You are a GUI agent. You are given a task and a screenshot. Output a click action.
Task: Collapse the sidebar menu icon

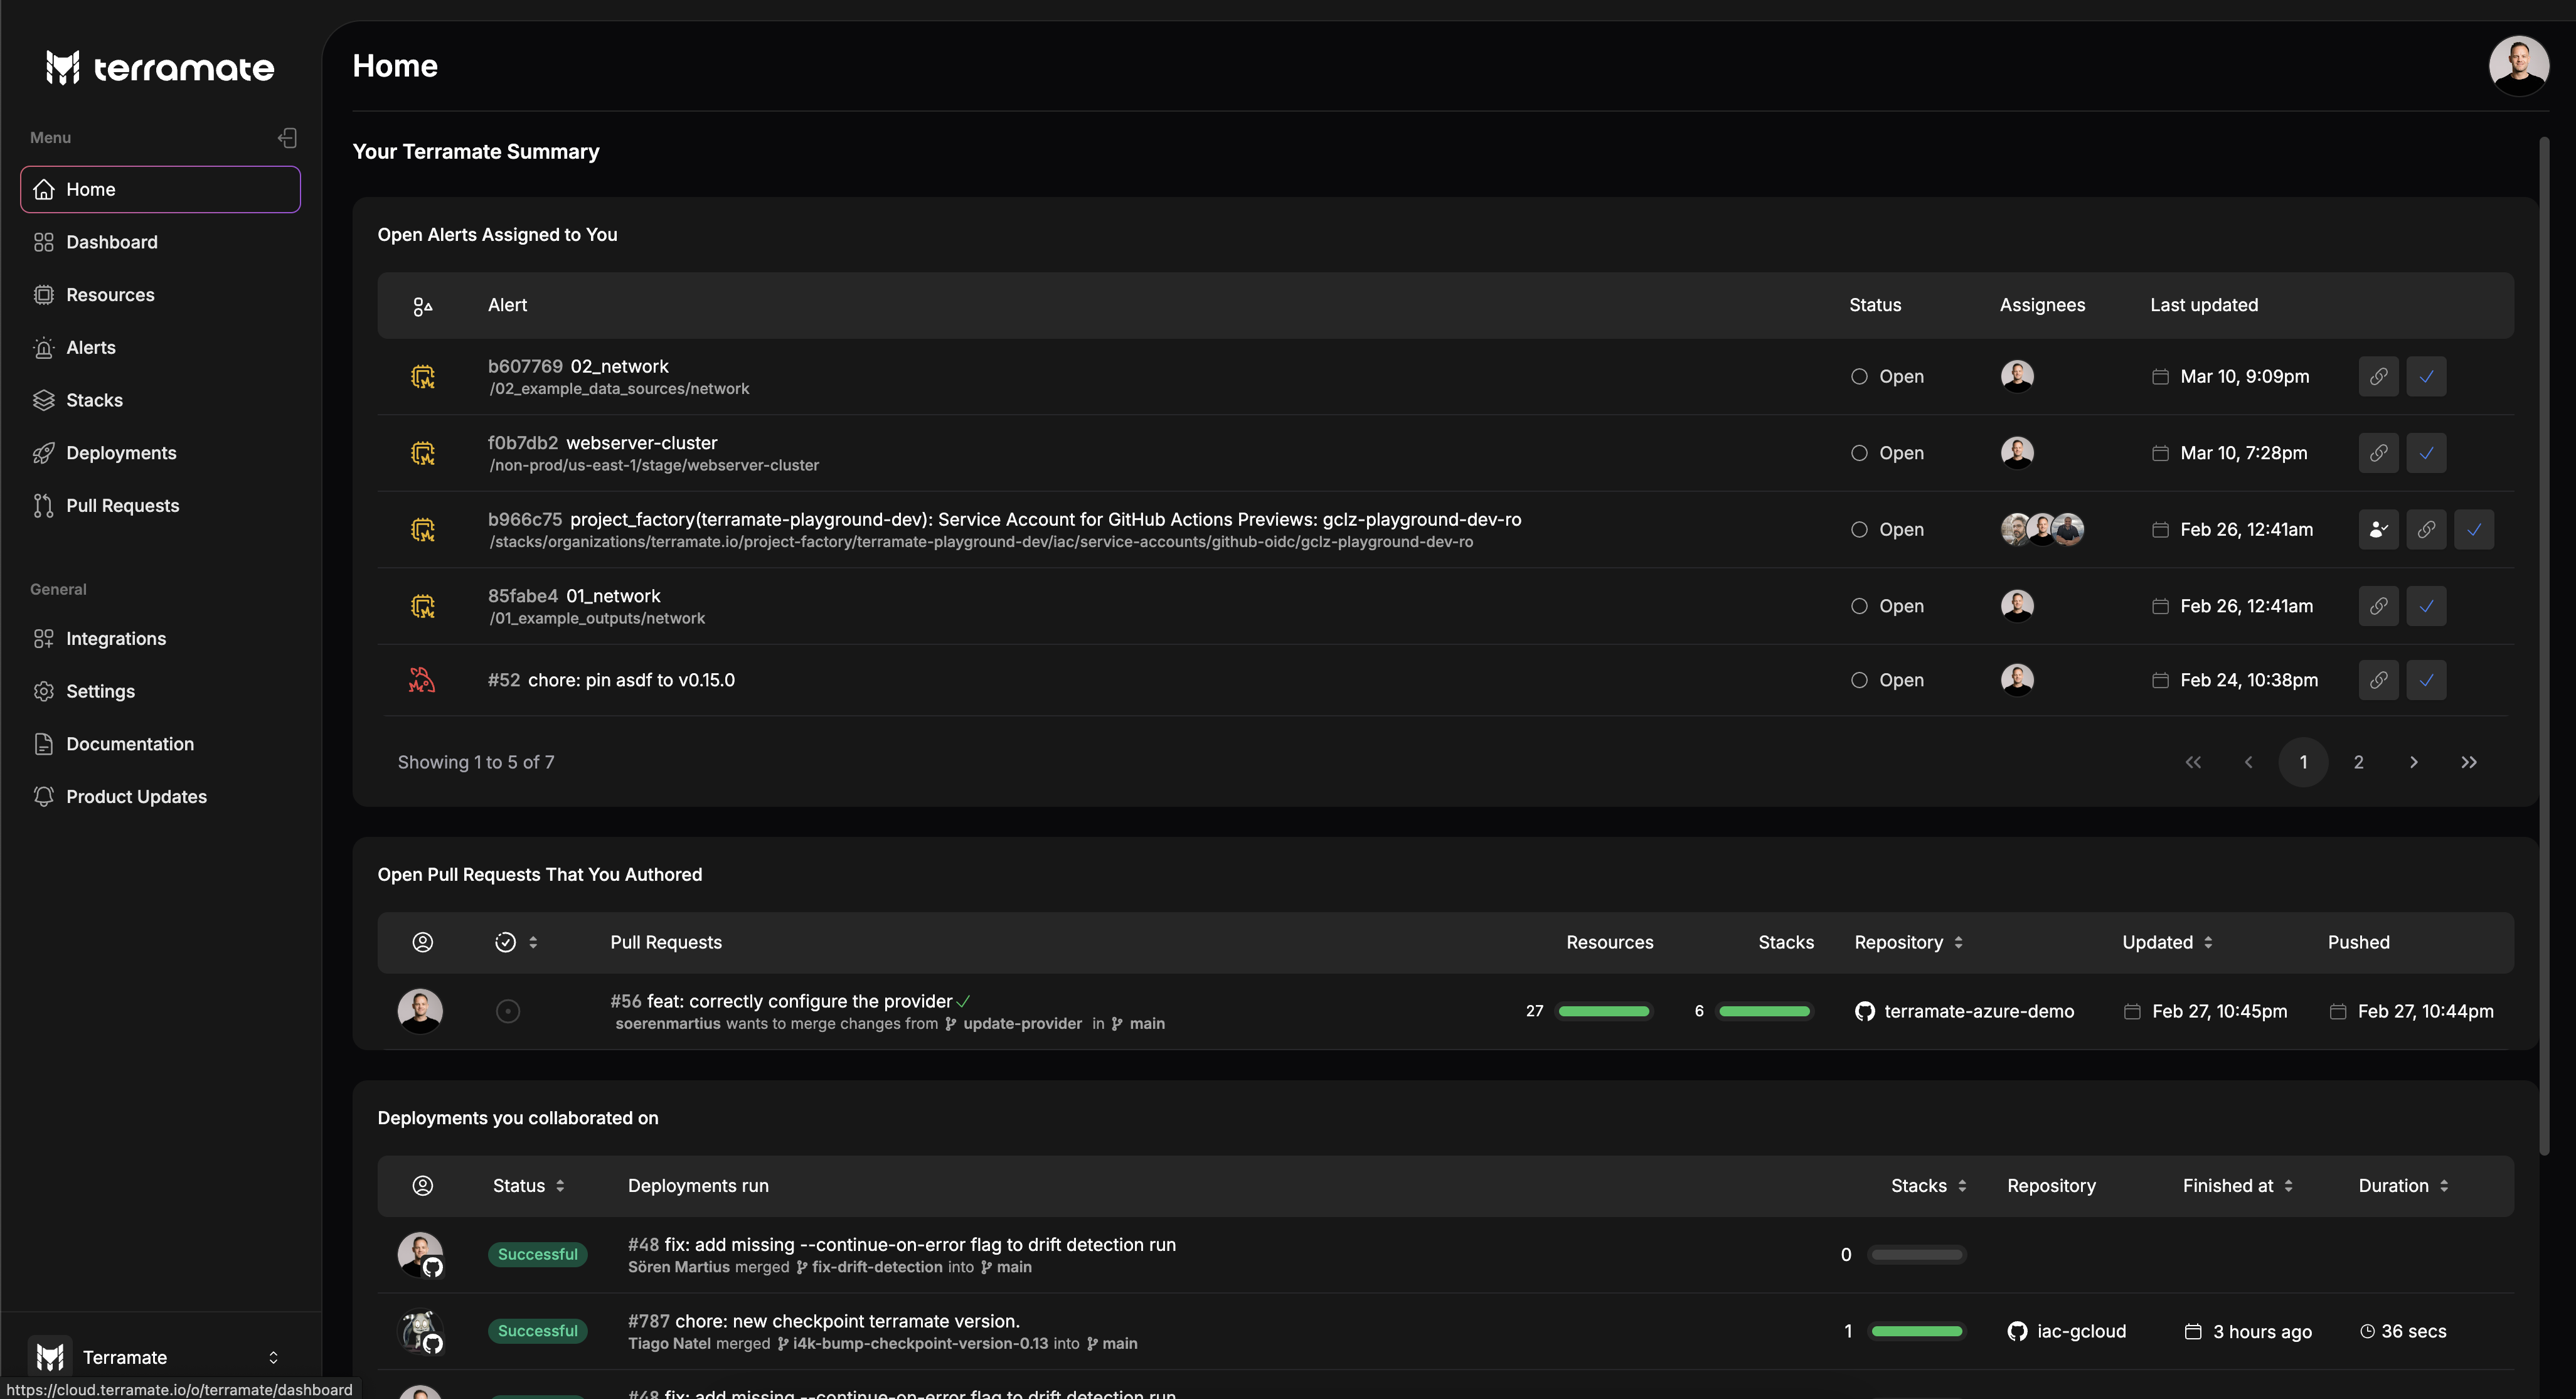pyautogui.click(x=287, y=137)
